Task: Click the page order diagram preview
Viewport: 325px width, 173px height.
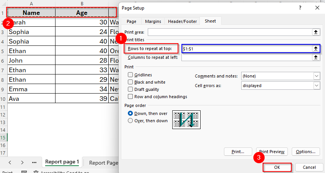Action: (x=186, y=120)
